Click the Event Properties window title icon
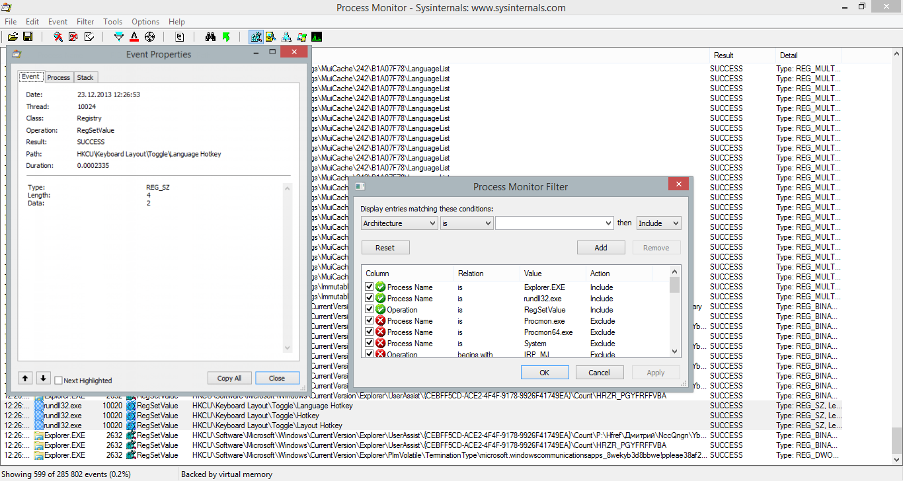Screen dimensions: 903x481 [17, 54]
